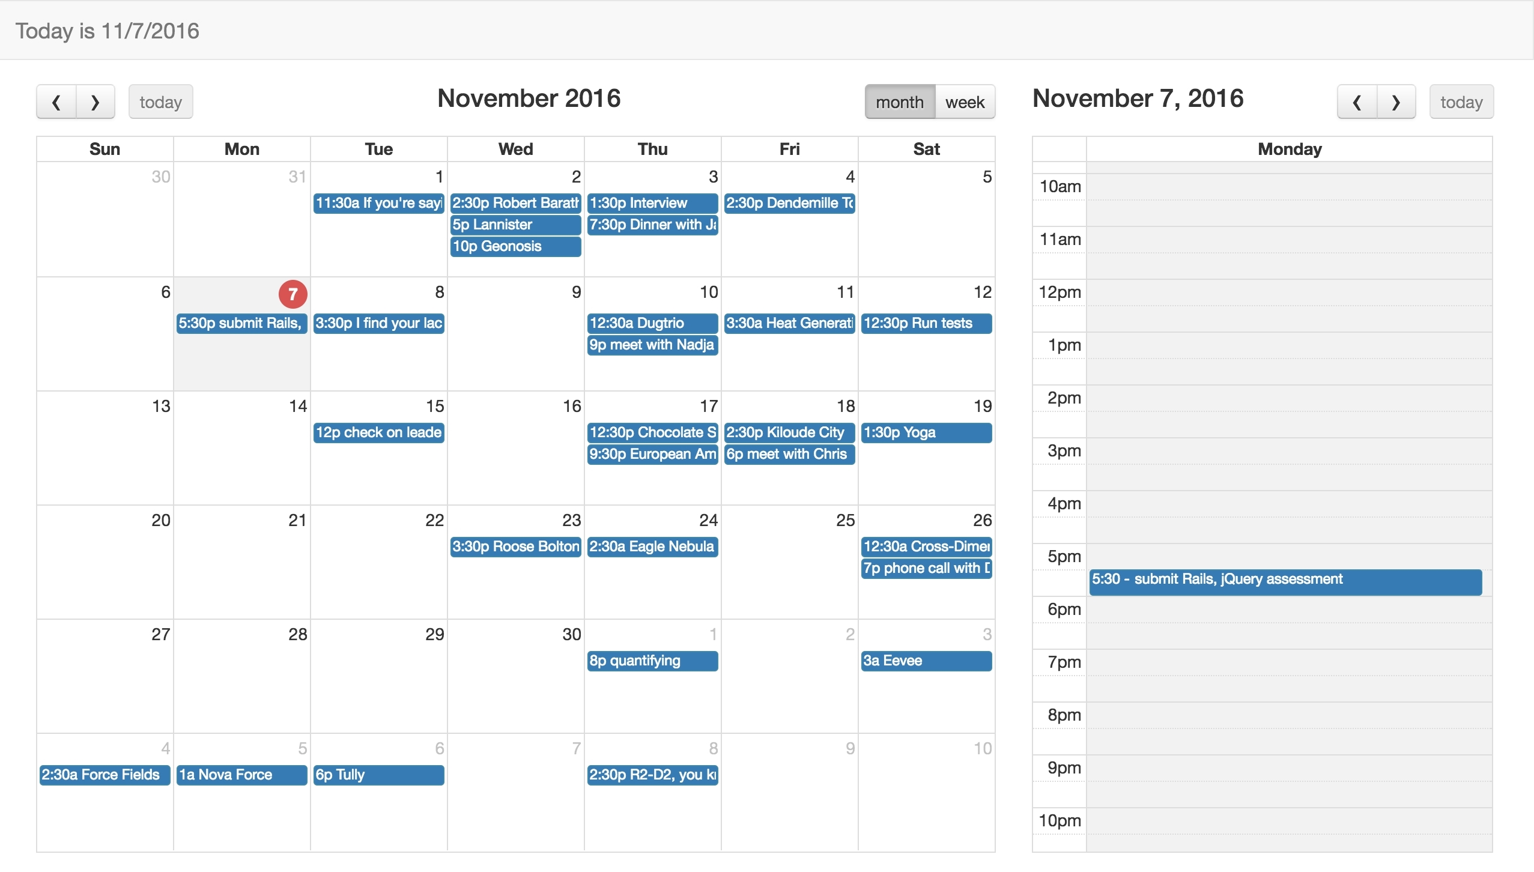Click 1:30p Yoga Saturday November 19
The width and height of the screenshot is (1534, 872).
926,432
